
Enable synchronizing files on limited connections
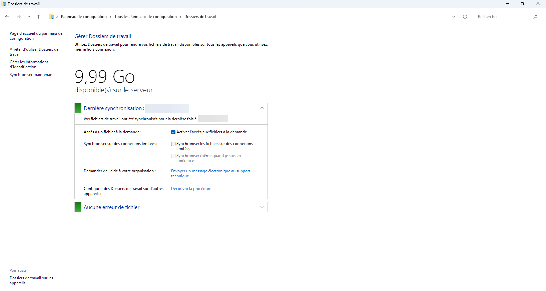point(173,144)
